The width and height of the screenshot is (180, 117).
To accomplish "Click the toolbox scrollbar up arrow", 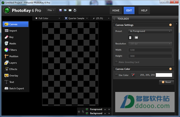I will (x=177, y=24).
